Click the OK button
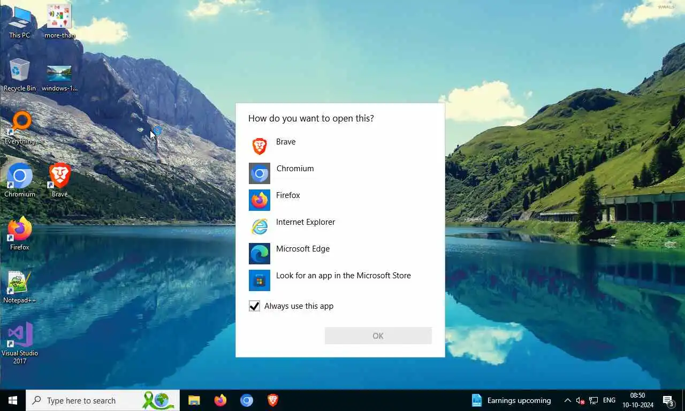The image size is (685, 411). coord(378,336)
